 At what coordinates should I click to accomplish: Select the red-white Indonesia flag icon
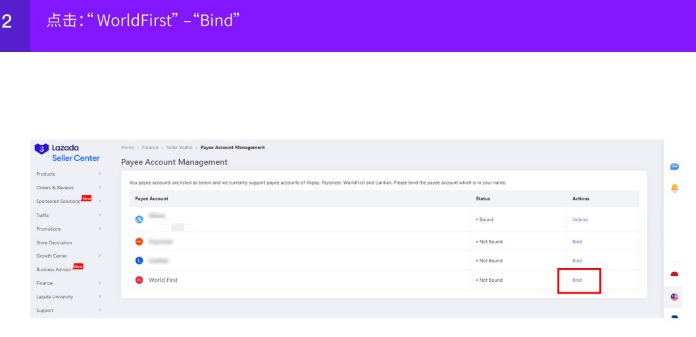click(x=674, y=274)
